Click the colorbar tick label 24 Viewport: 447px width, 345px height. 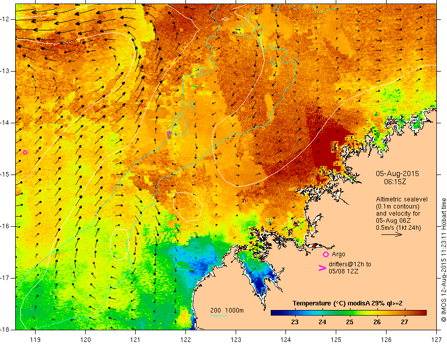click(323, 322)
